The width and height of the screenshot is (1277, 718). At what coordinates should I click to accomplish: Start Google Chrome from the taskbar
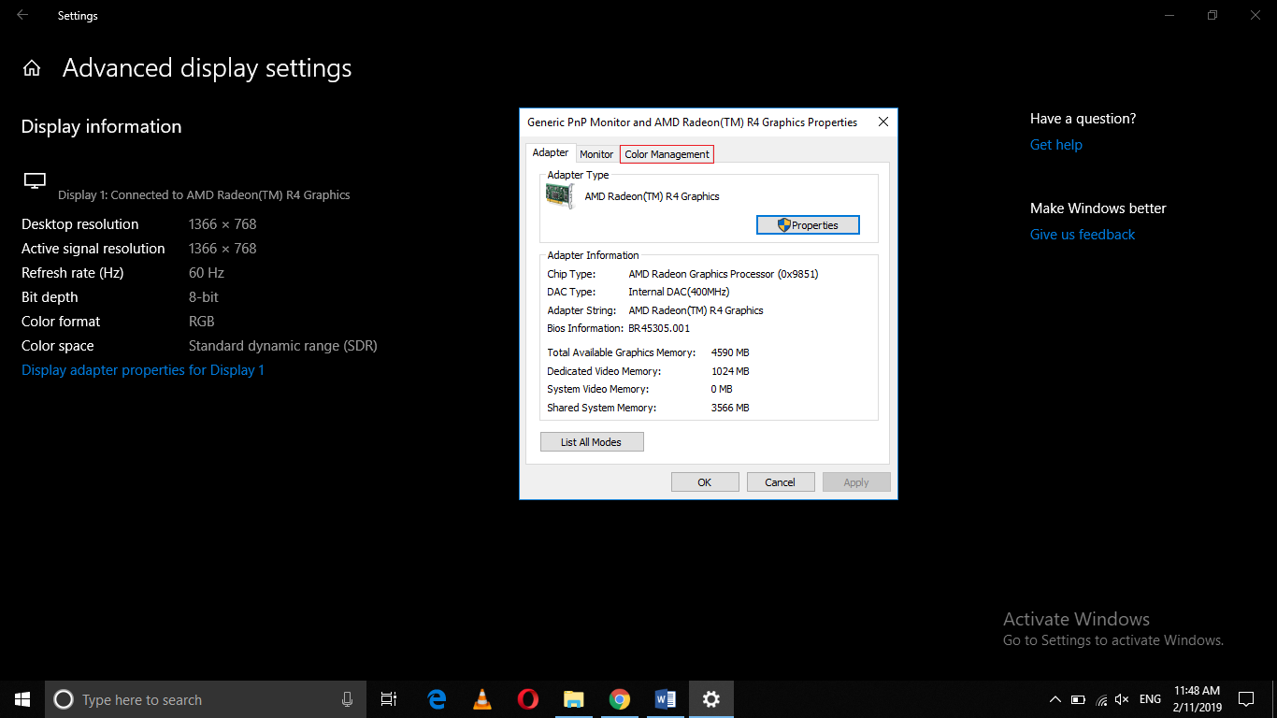(x=619, y=698)
